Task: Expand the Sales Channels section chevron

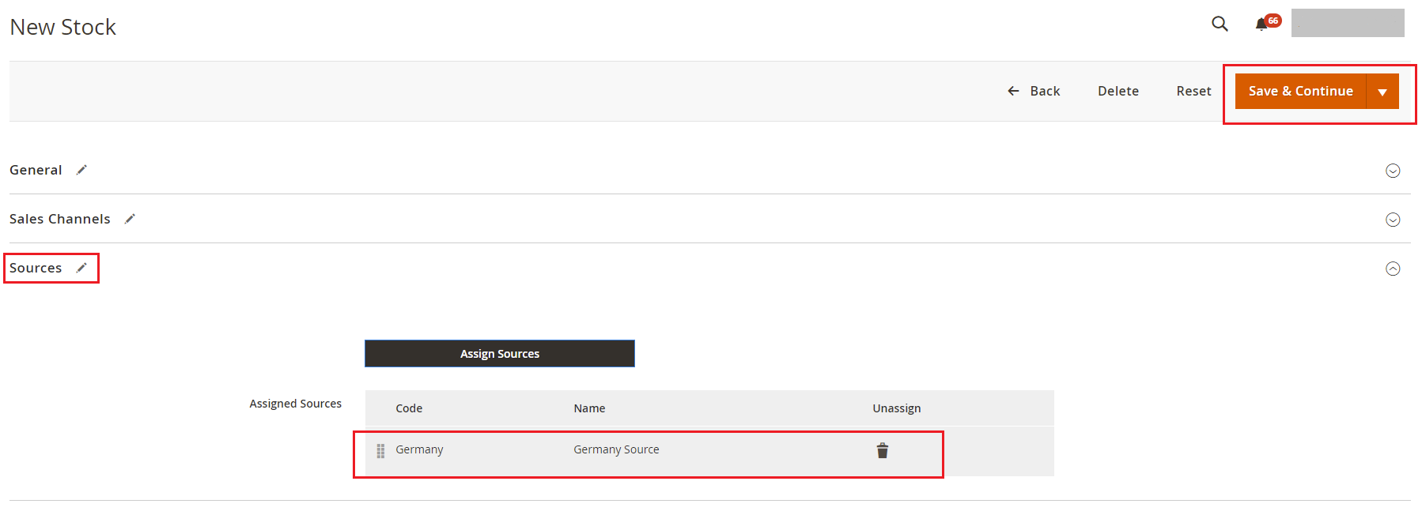Action: coord(1393,220)
